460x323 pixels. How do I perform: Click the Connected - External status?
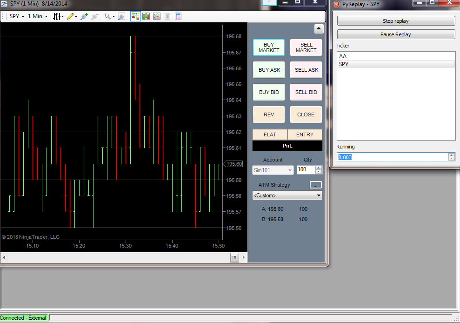click(x=23, y=318)
